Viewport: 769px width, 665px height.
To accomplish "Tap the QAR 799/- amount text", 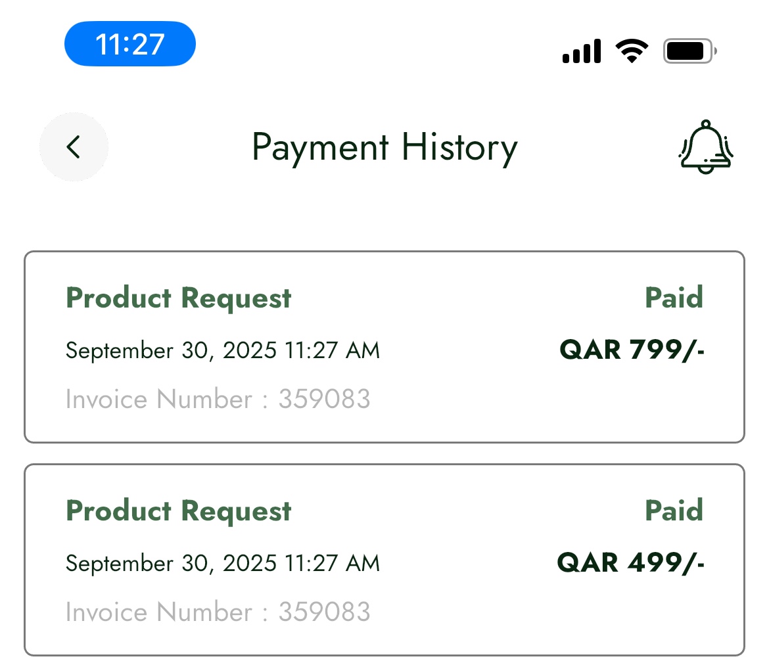I will click(632, 350).
